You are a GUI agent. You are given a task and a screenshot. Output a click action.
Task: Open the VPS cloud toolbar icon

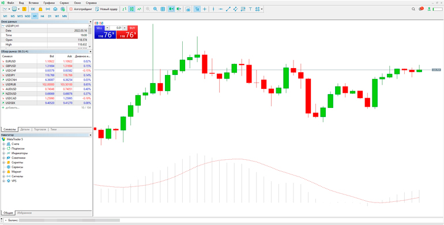[55, 9]
